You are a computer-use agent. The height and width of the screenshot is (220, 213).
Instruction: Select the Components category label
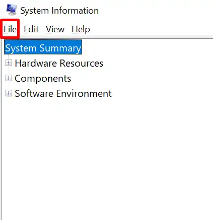[43, 78]
